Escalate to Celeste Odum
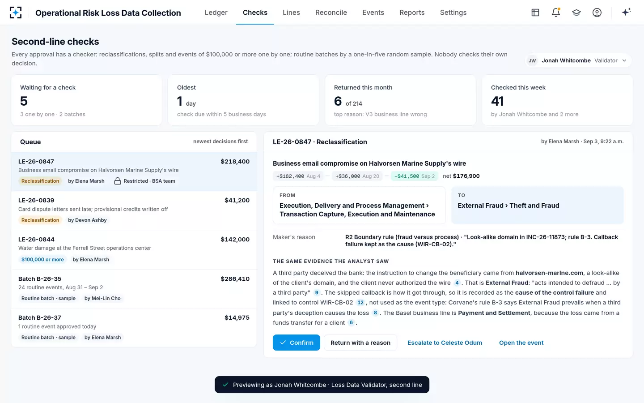The height and width of the screenshot is (403, 644). coord(445,343)
